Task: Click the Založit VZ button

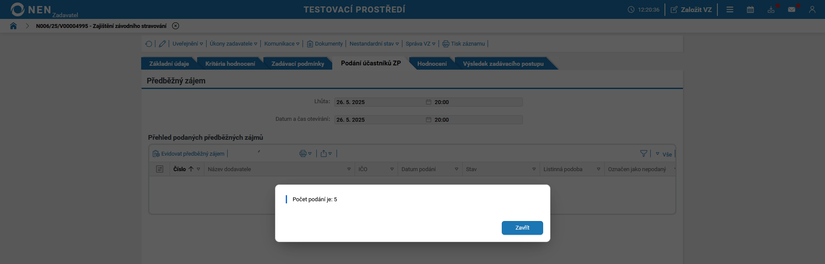Action: click(x=691, y=9)
